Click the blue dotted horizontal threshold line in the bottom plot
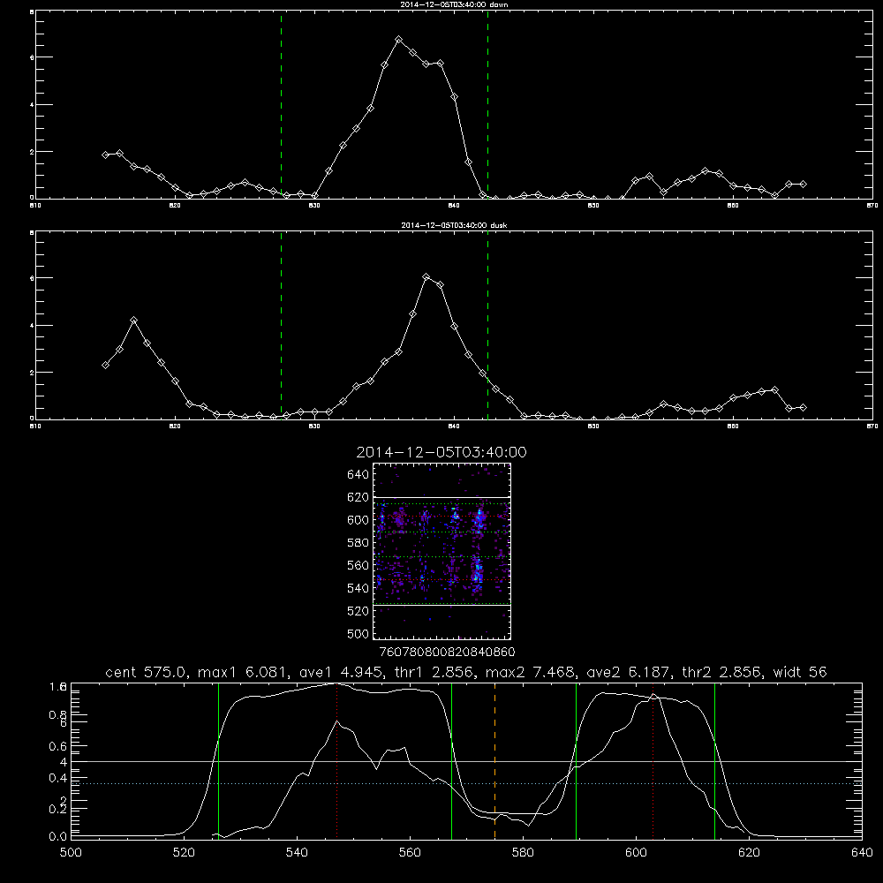 point(466,783)
